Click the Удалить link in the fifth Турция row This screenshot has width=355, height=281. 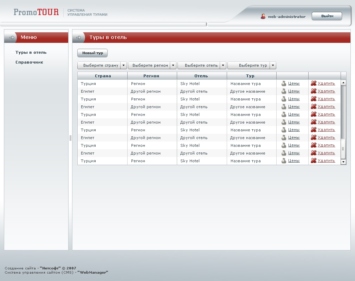coord(326,145)
